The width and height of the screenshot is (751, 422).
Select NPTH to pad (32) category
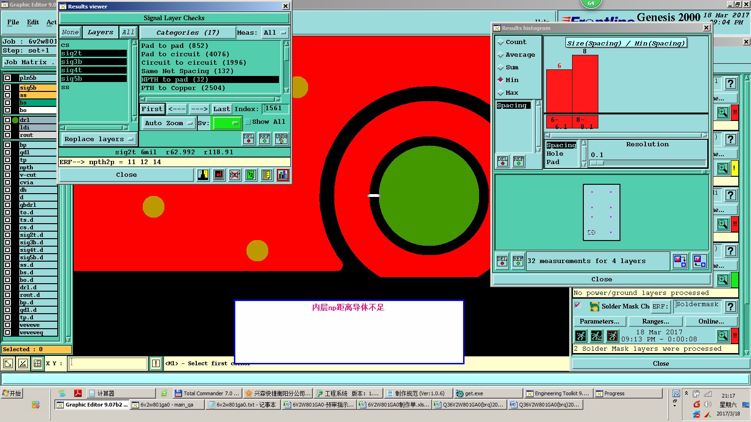(x=210, y=80)
